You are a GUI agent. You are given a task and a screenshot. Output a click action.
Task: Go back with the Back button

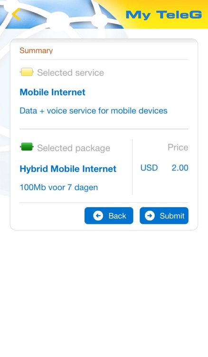109,216
